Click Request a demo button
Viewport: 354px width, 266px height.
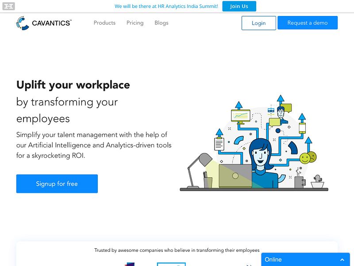[x=308, y=23]
